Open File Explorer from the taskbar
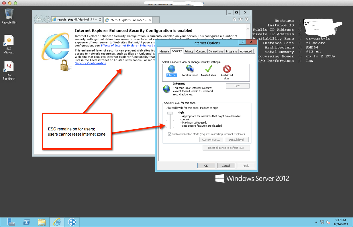 tap(42, 222)
